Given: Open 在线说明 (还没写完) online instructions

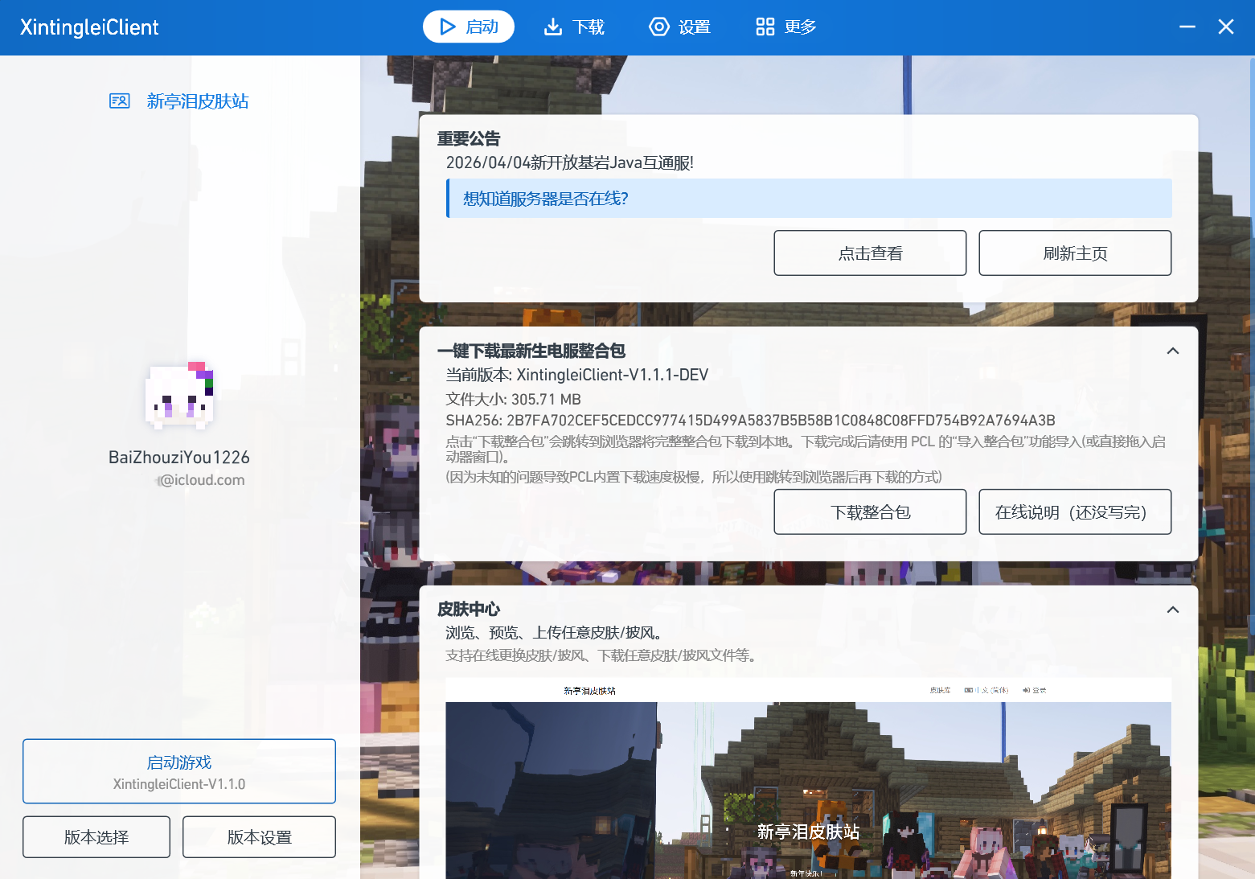Looking at the screenshot, I should point(1075,512).
